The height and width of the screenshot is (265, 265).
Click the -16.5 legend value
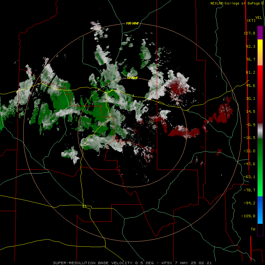tap(249, 138)
